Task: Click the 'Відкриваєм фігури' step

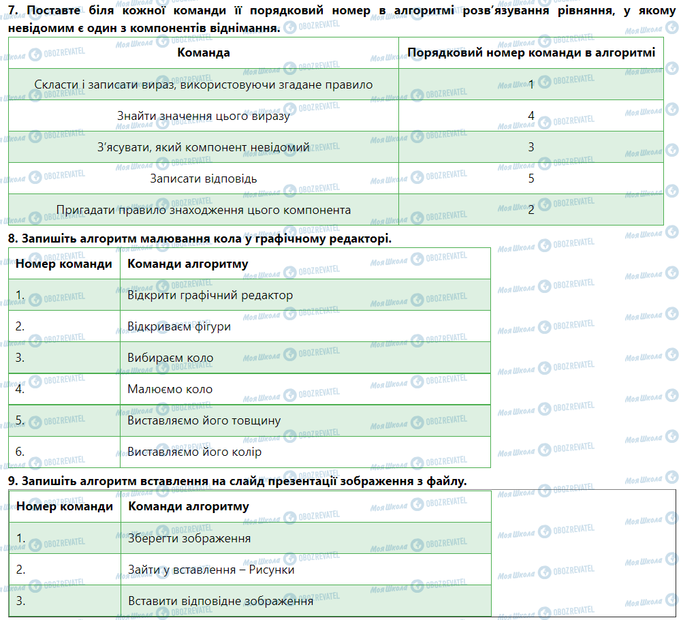Action: pyautogui.click(x=179, y=326)
